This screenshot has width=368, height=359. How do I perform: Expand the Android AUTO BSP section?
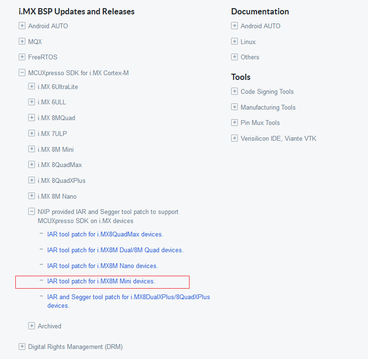pyautogui.click(x=22, y=26)
